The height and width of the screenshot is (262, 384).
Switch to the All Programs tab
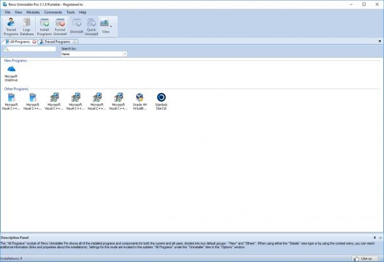coord(19,41)
